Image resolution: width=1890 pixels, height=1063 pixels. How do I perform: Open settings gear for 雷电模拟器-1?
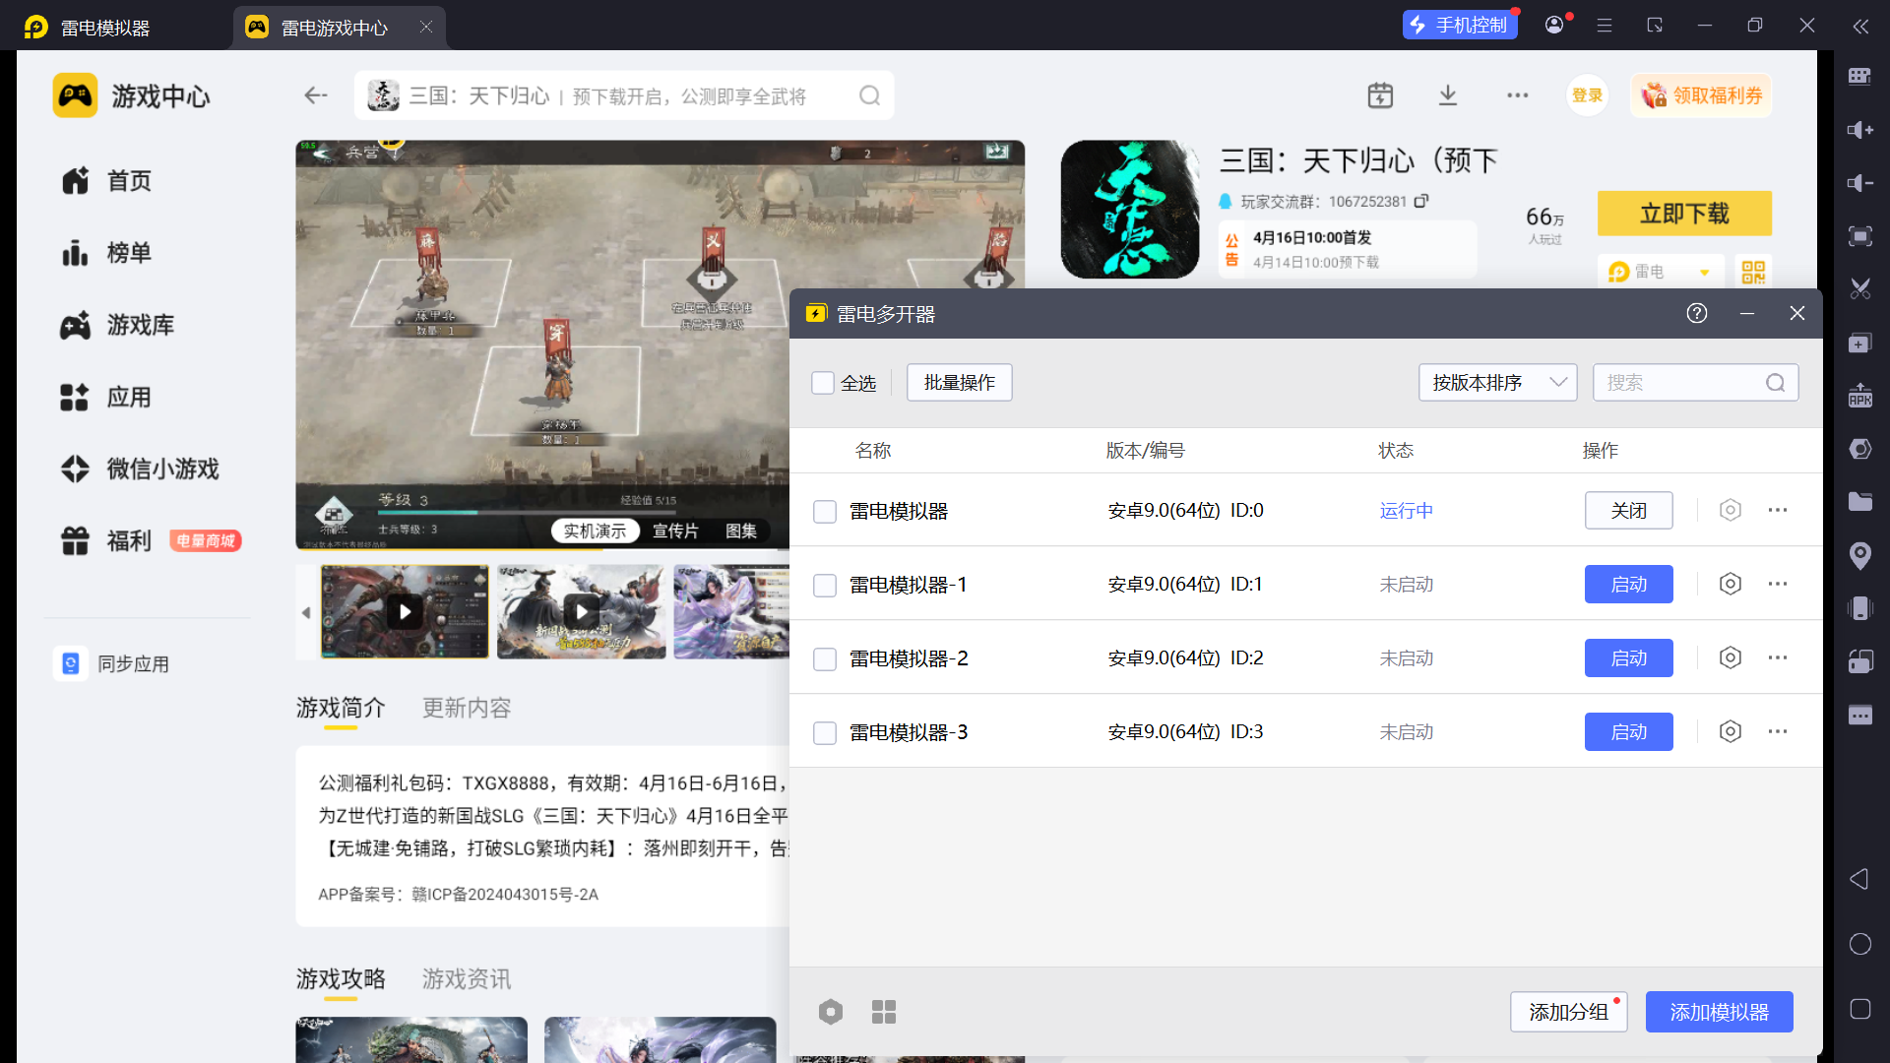pos(1730,584)
